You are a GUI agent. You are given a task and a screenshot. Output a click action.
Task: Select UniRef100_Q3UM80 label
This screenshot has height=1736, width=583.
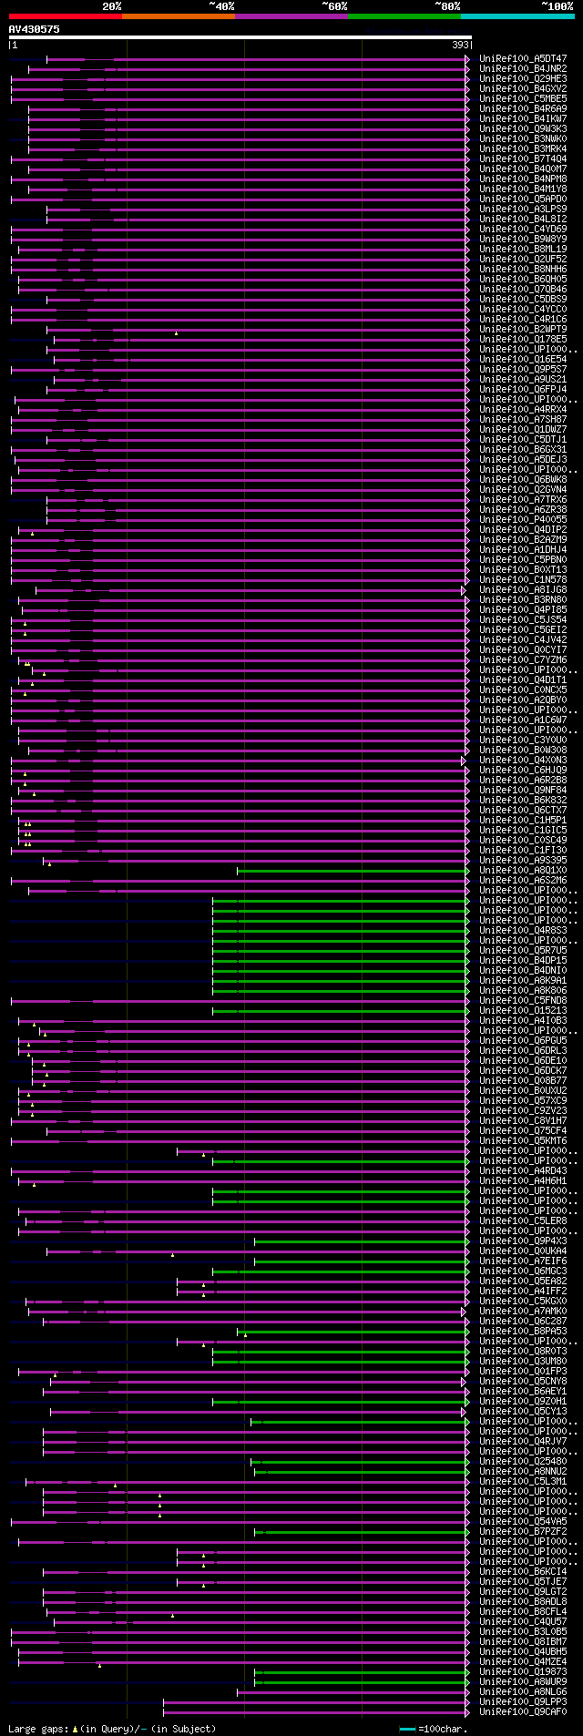[x=523, y=1362]
